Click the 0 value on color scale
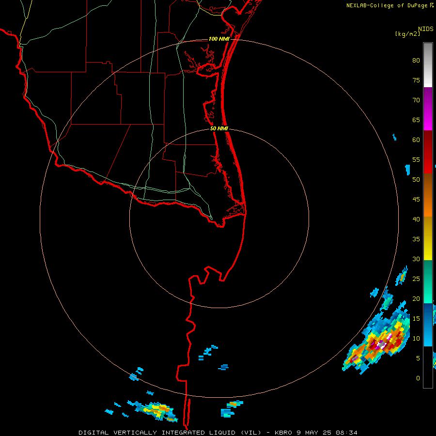This screenshot has height=436, width=436. point(418,378)
